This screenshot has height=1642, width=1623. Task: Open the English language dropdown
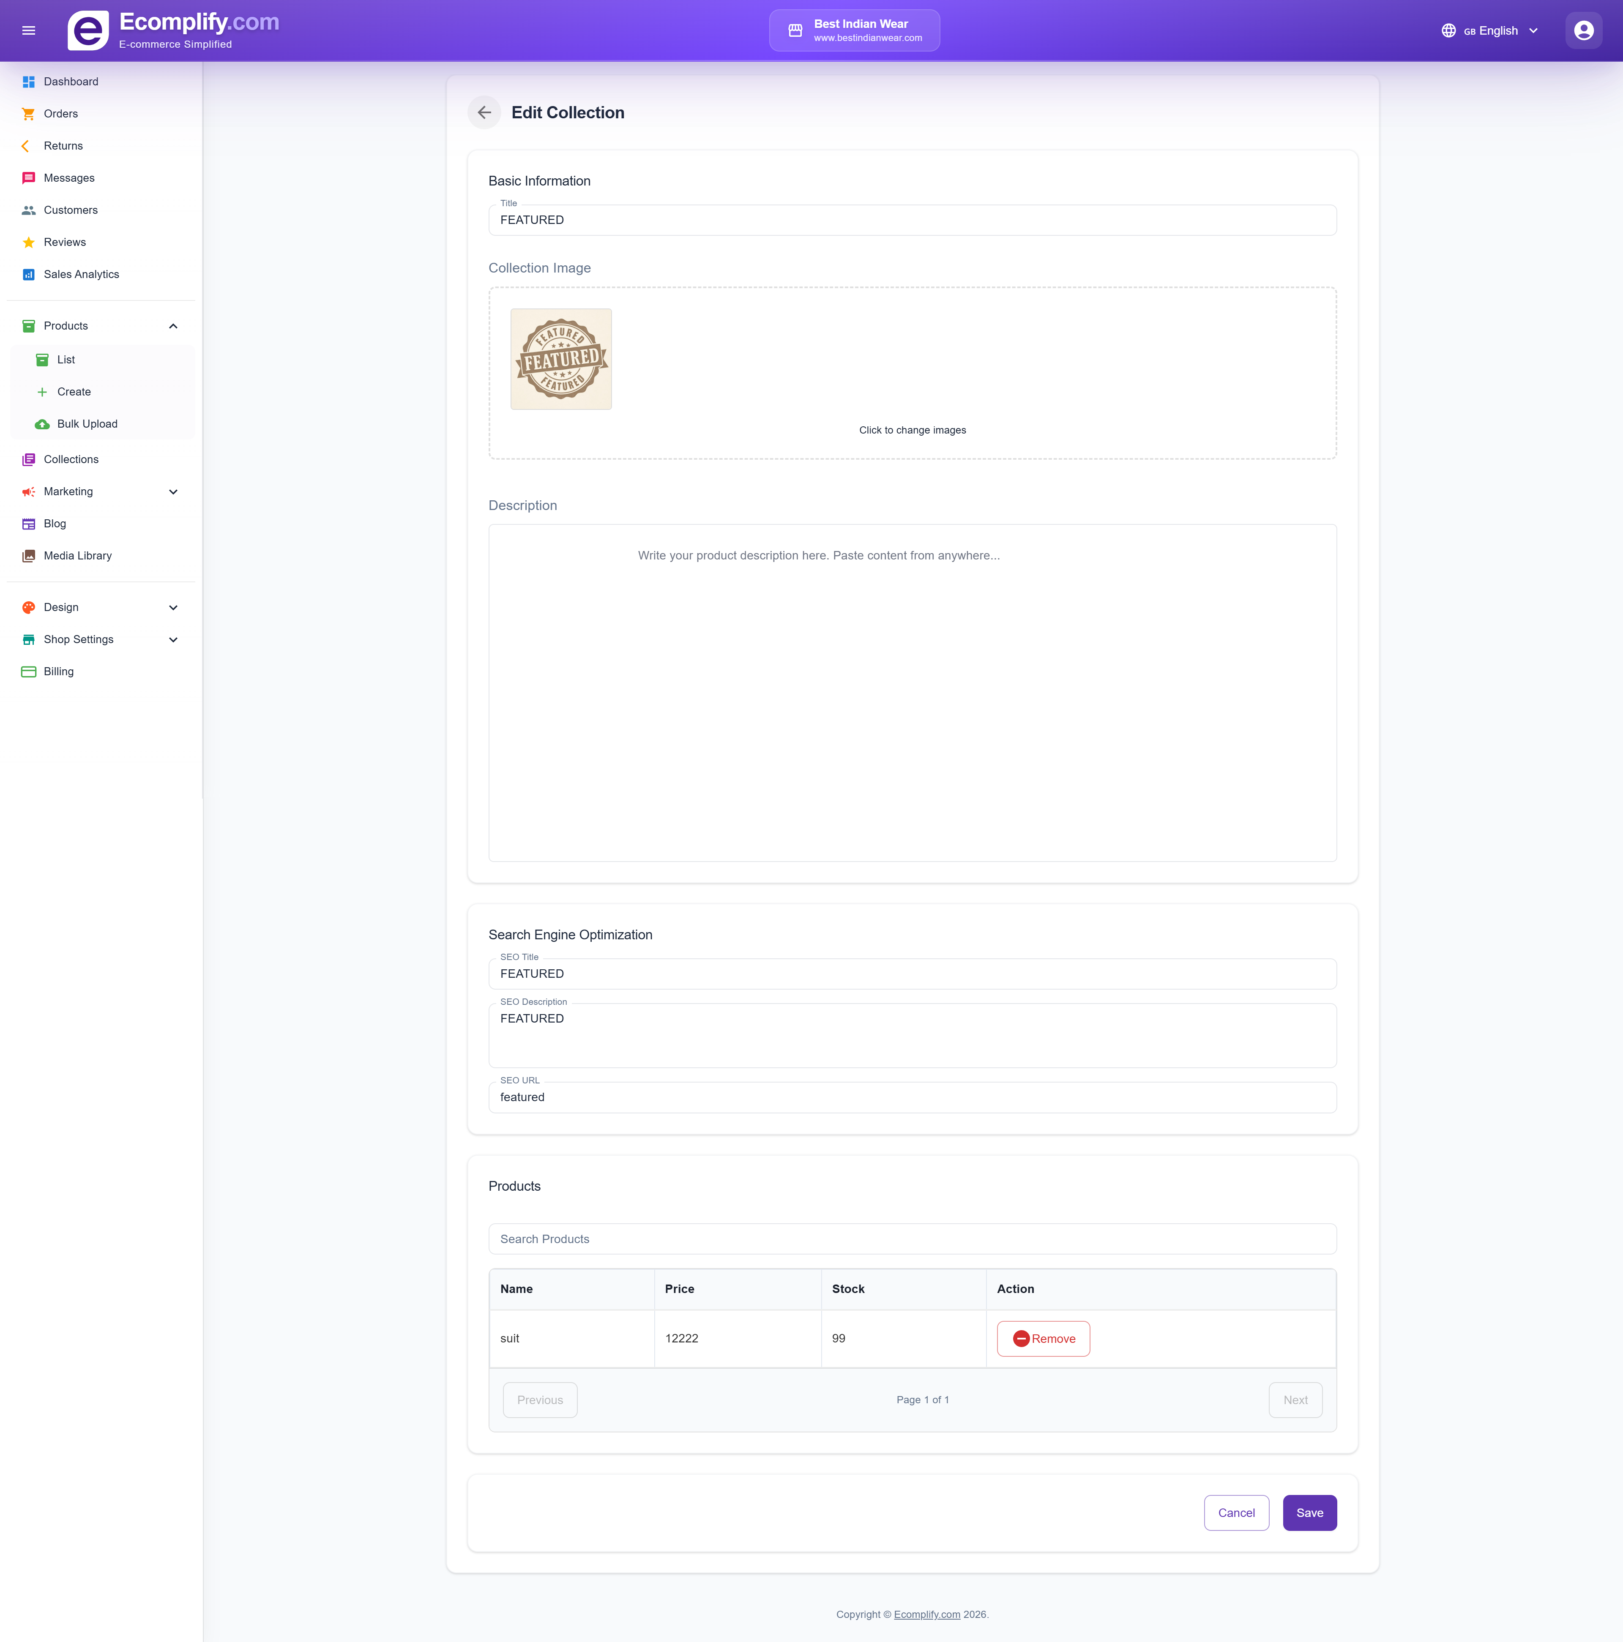(1490, 30)
